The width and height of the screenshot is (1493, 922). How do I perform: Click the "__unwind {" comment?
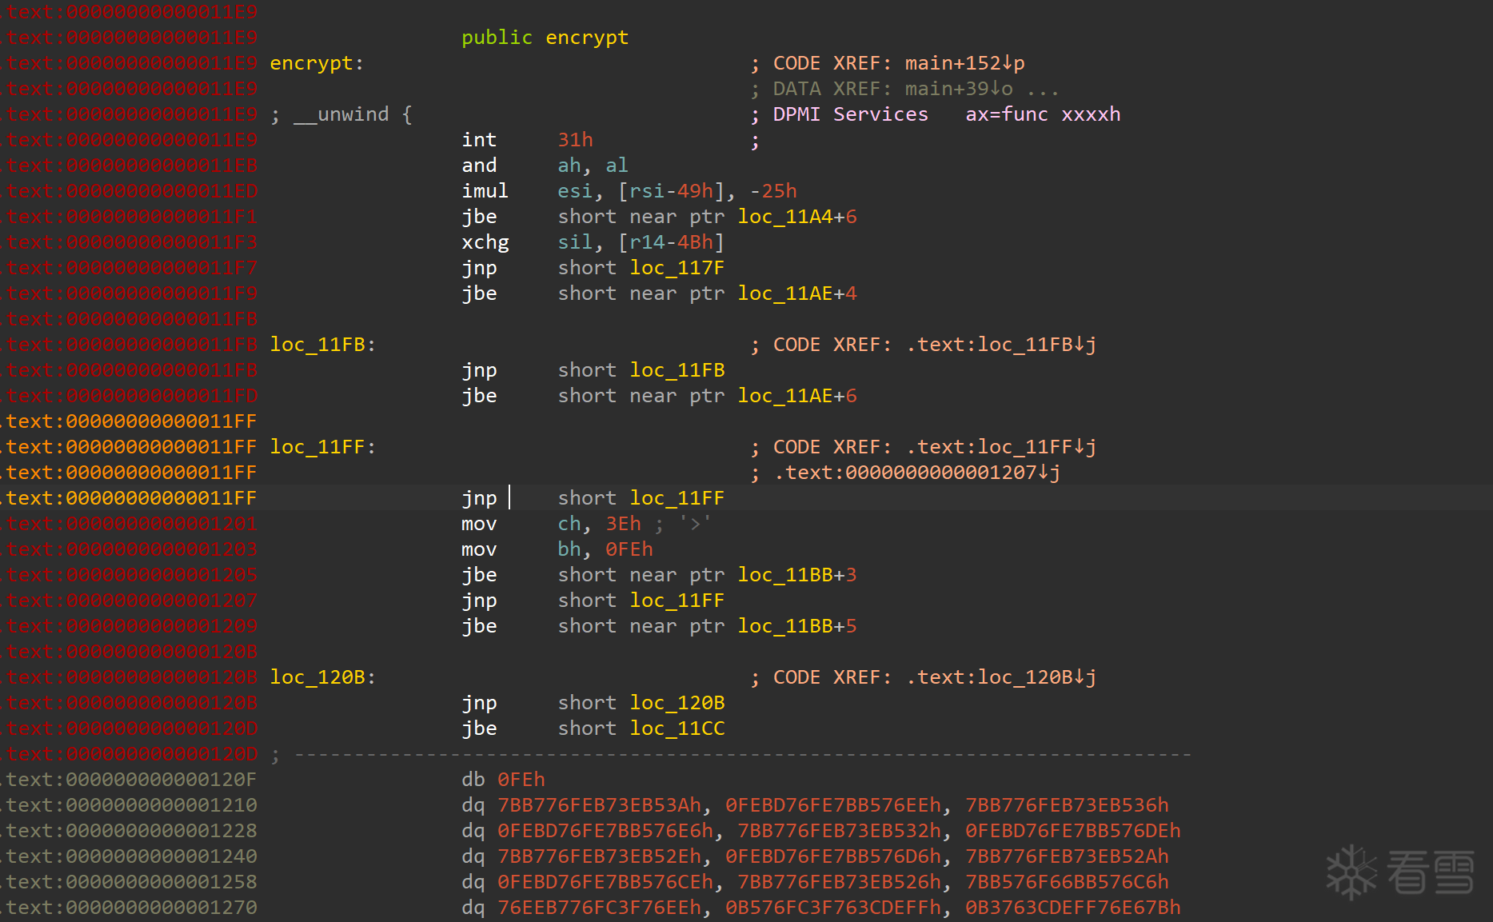353,114
